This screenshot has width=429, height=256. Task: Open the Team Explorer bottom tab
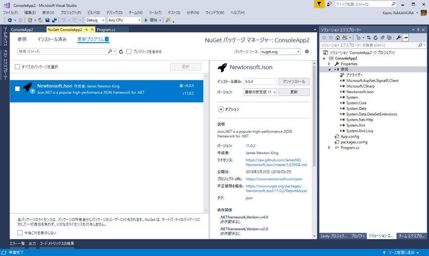411,236
